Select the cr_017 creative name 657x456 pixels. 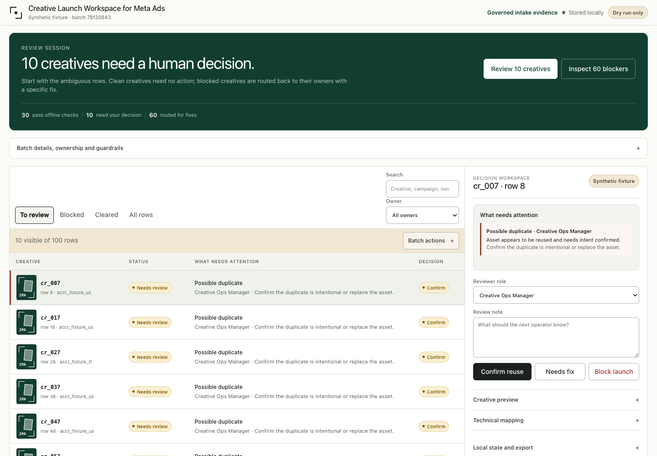coord(51,318)
